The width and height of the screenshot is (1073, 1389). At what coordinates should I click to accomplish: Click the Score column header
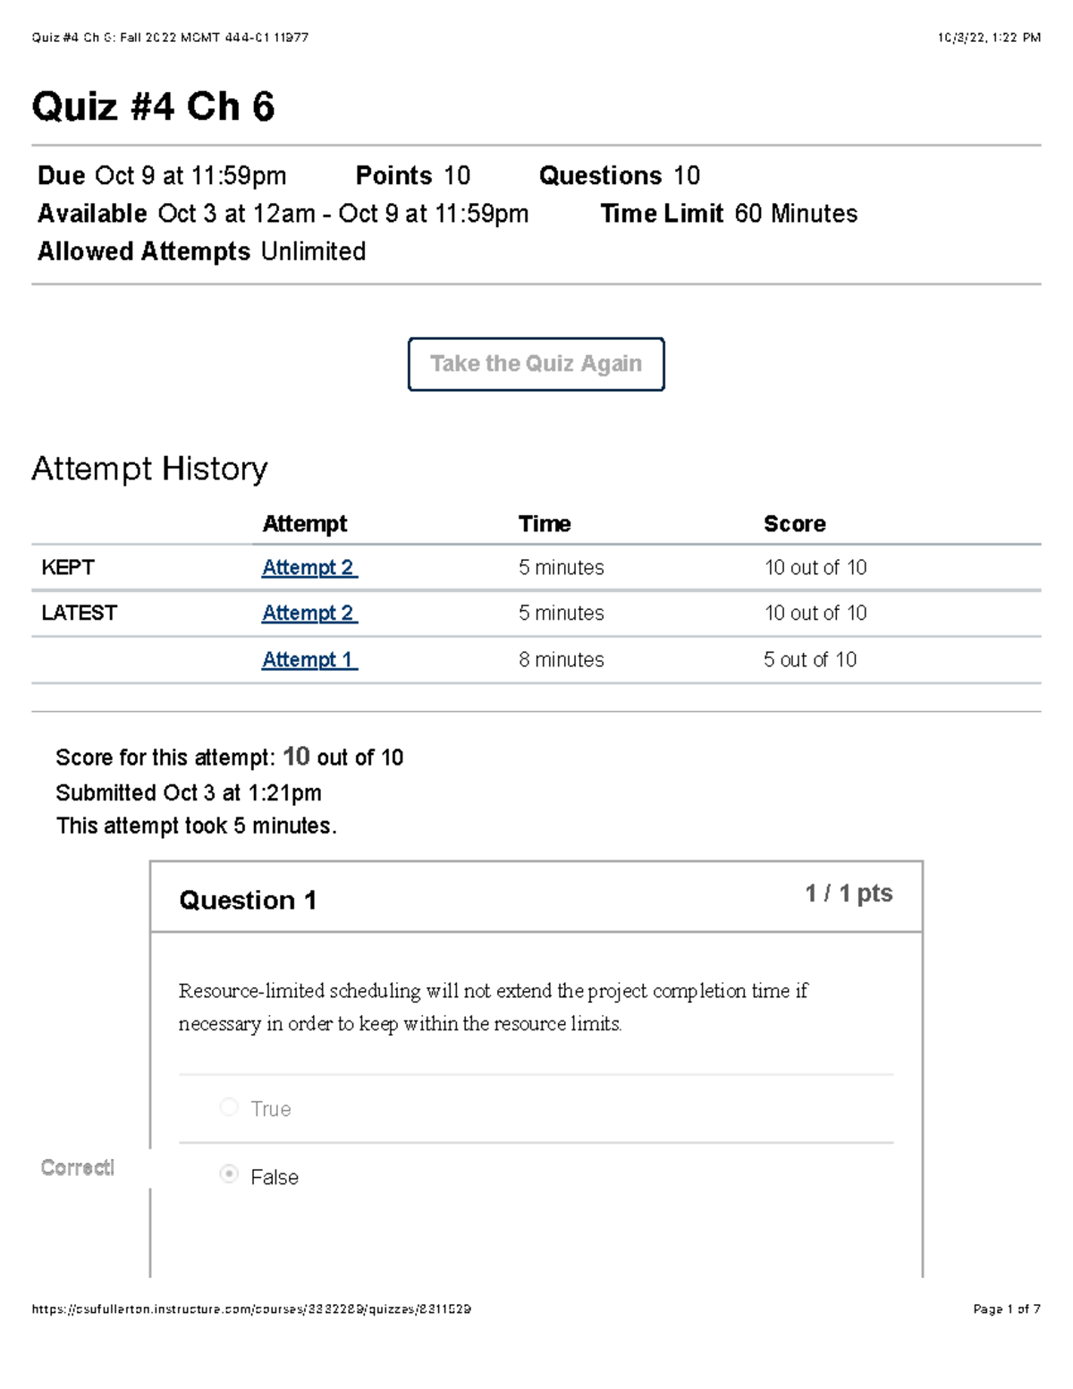(x=794, y=524)
